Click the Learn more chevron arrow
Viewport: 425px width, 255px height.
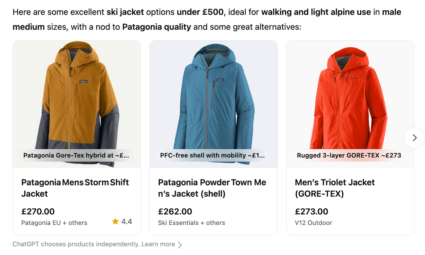pos(180,245)
